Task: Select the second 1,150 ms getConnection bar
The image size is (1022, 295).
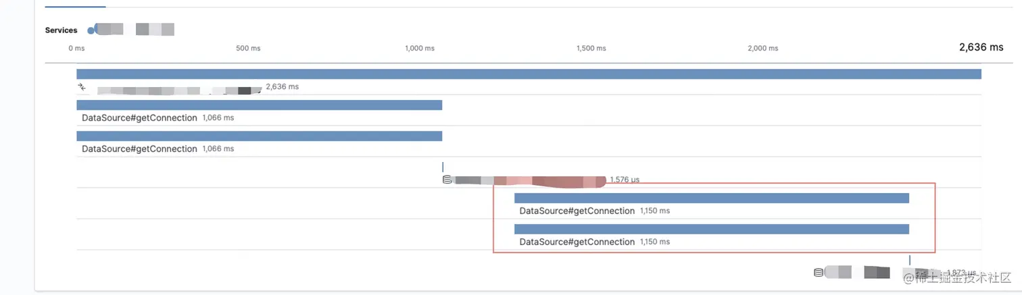Action: pyautogui.click(x=711, y=230)
